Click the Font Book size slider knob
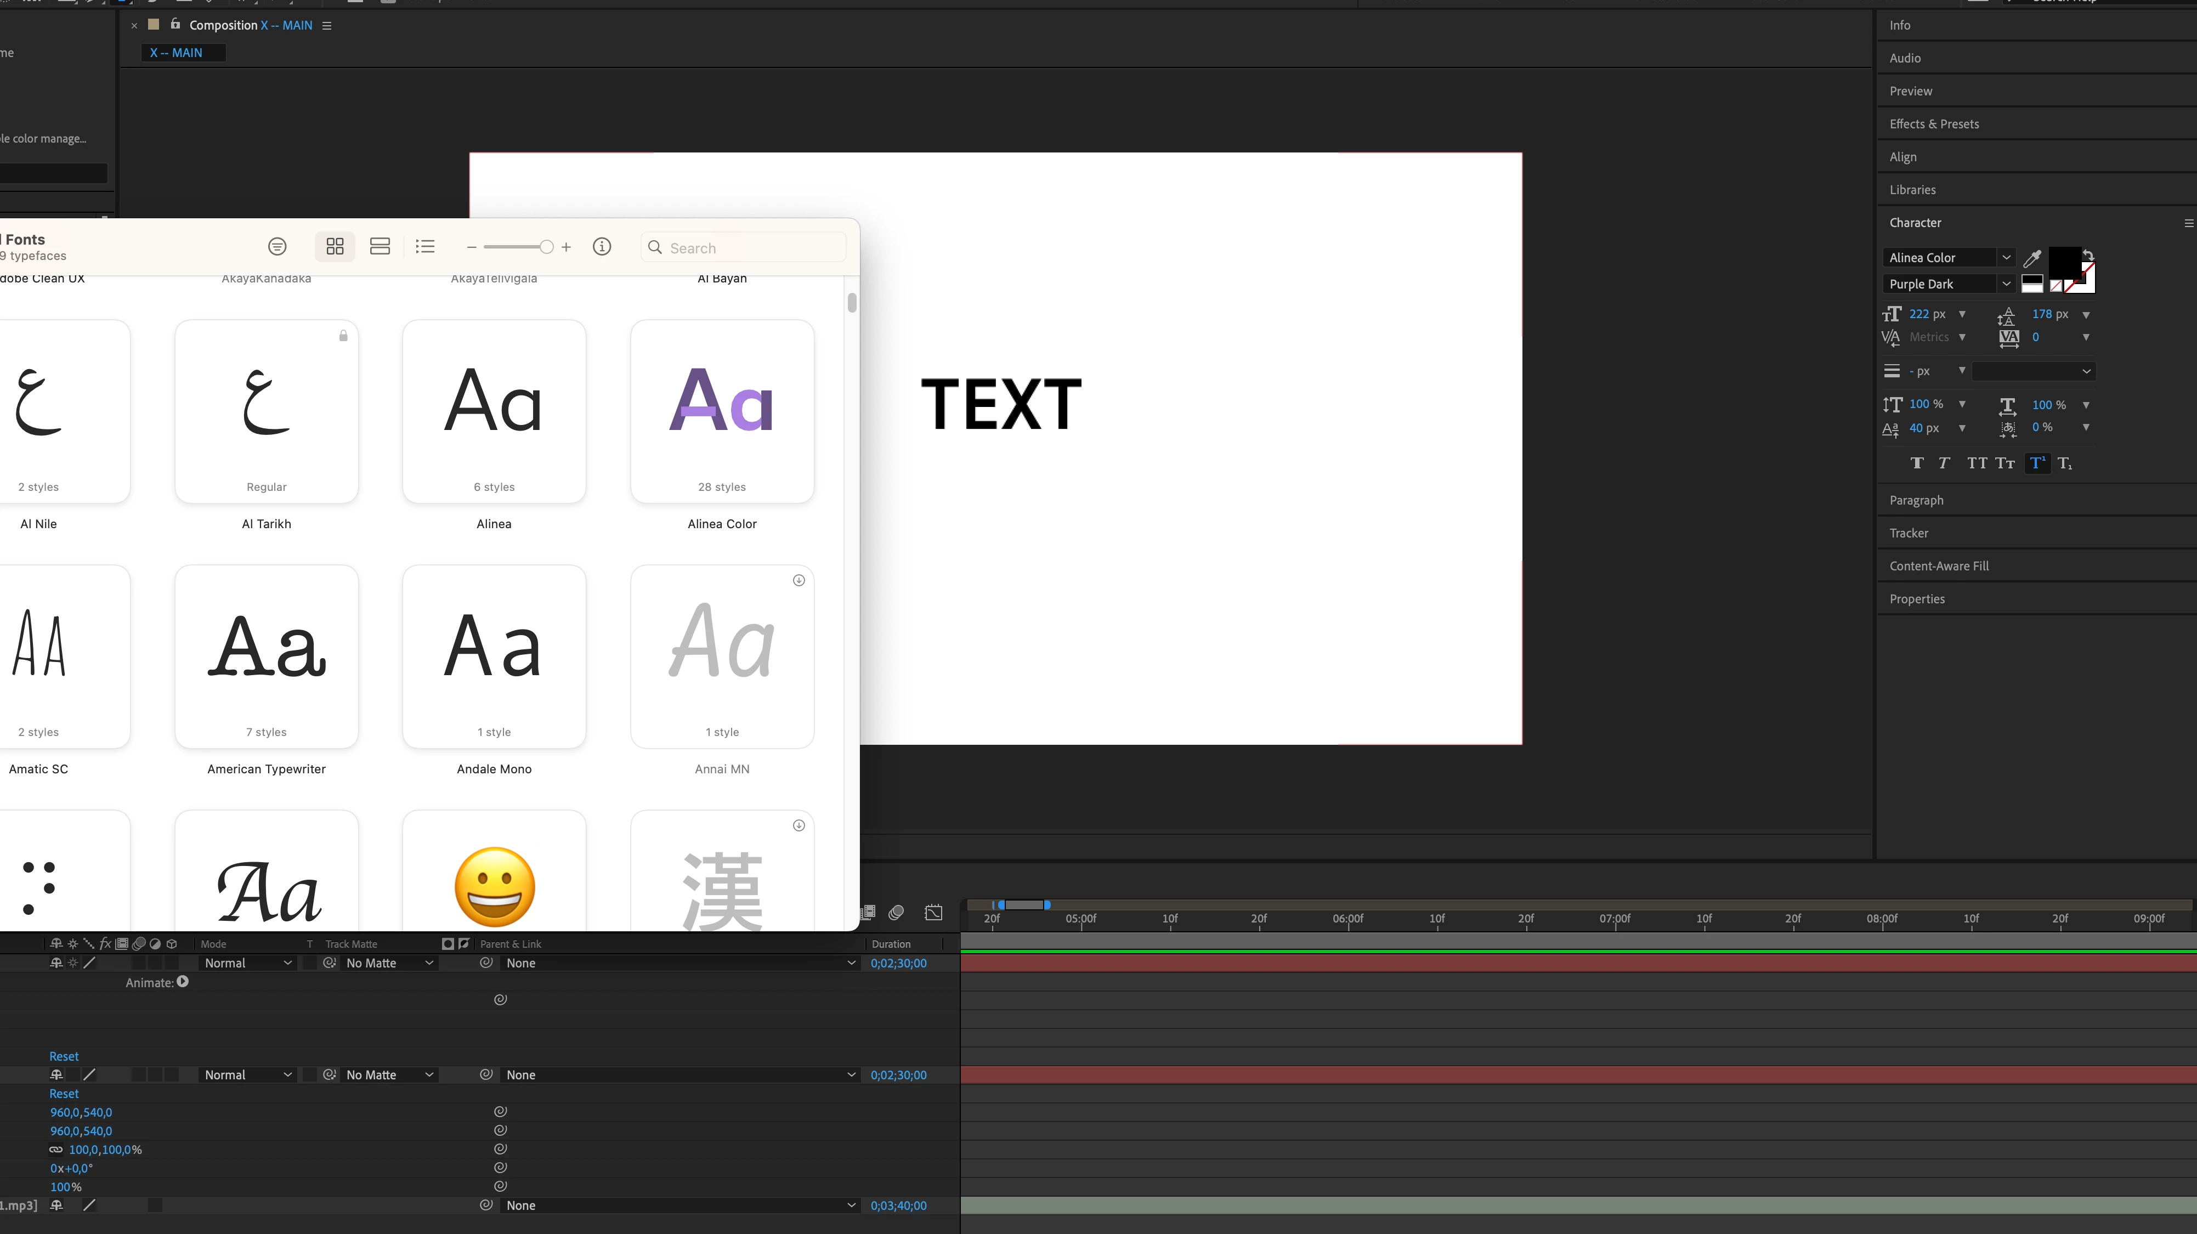The height and width of the screenshot is (1234, 2197). [546, 247]
